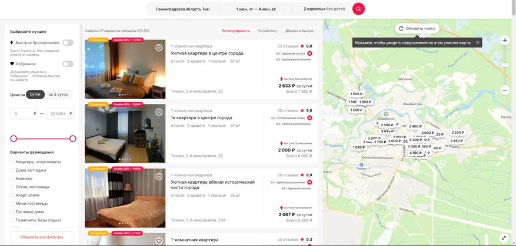Sort results by Дёшево и быстро
The image size is (516, 246).
299,31
